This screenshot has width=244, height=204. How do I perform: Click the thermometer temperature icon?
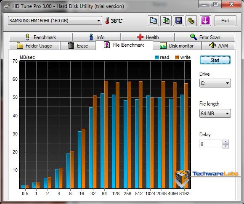point(107,21)
